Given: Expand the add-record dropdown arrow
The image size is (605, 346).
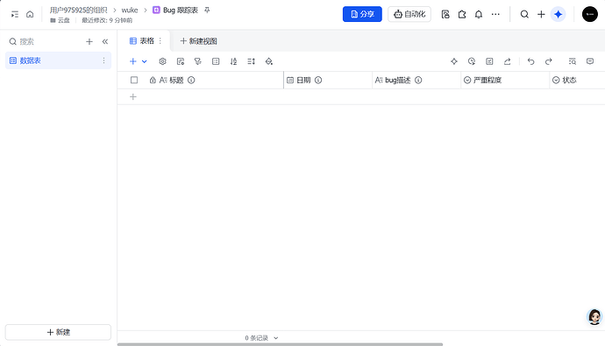Looking at the screenshot, I should point(145,61).
